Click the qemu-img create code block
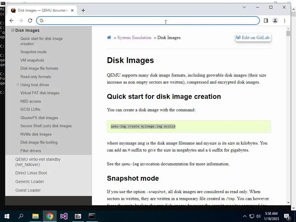Image resolution: width=296 pixels, height=222 pixels. [189, 126]
